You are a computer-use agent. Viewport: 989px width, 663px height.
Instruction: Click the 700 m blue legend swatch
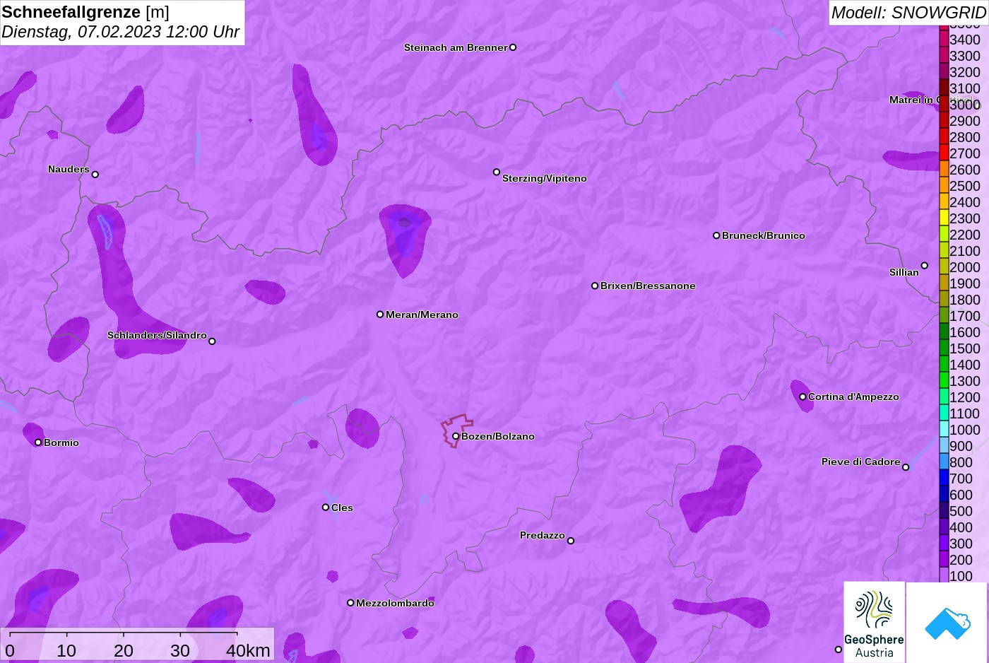click(x=944, y=478)
